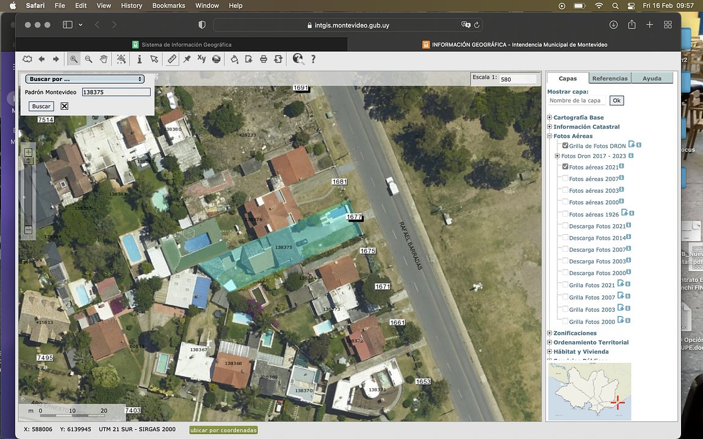Expand the Cartografía Base layer group

click(550, 118)
